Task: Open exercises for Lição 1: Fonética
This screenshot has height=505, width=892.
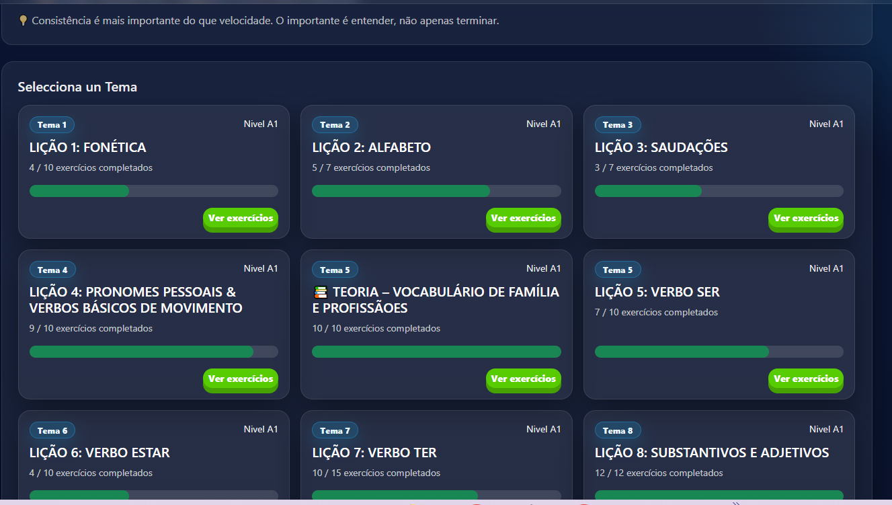Action: [241, 219]
